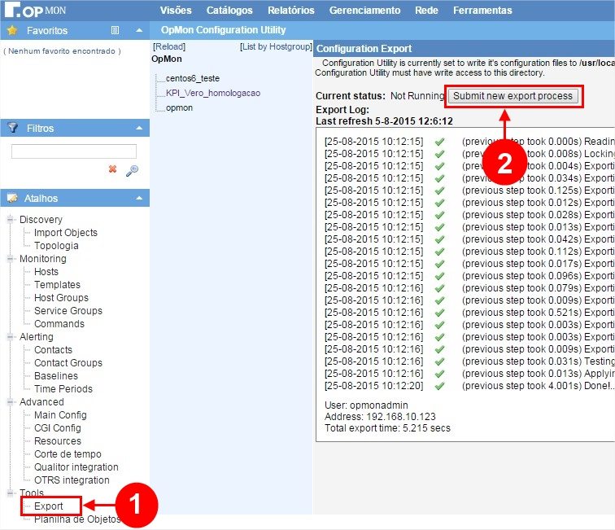Click List by Hostgroup link
Screen dimensions: 615x530
[276, 47]
